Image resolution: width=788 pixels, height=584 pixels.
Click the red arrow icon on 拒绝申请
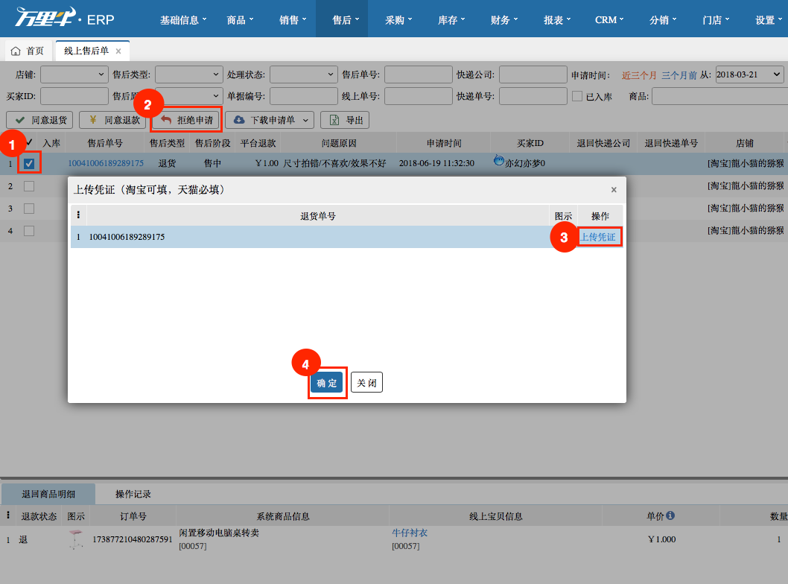point(166,120)
